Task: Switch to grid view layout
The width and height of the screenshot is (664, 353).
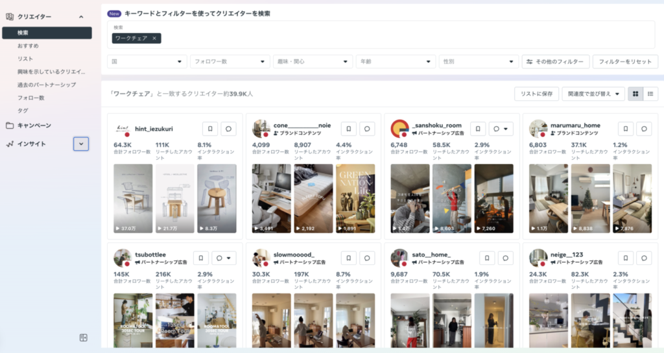Action: click(635, 94)
